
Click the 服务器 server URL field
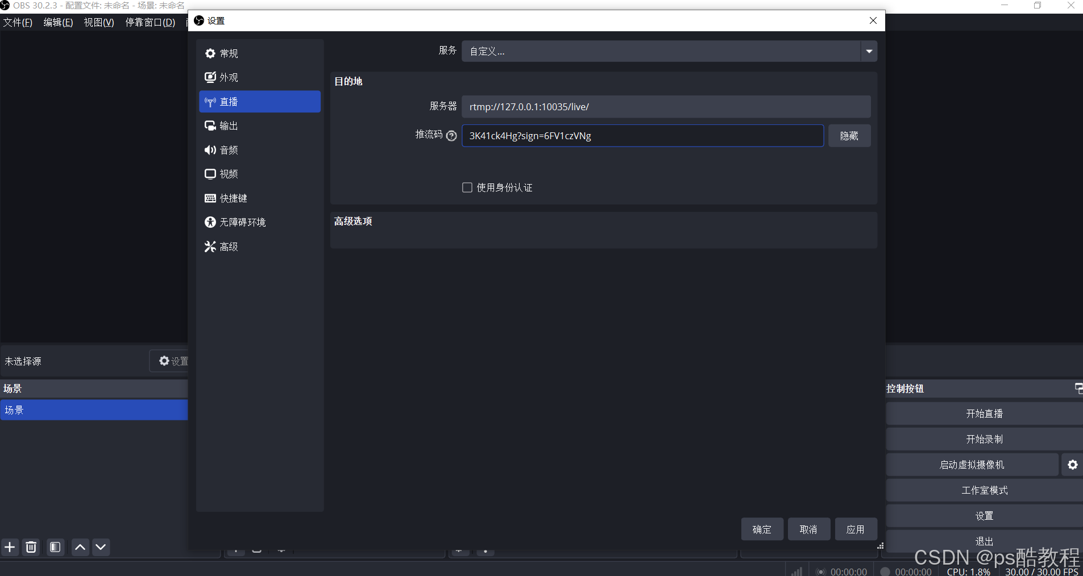666,107
